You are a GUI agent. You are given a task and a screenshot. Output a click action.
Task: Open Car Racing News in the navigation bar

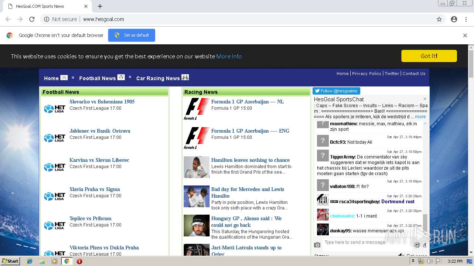click(x=158, y=78)
